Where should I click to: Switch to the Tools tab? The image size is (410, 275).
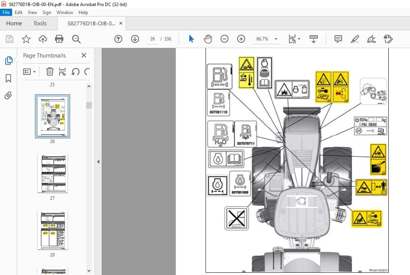[x=40, y=23]
